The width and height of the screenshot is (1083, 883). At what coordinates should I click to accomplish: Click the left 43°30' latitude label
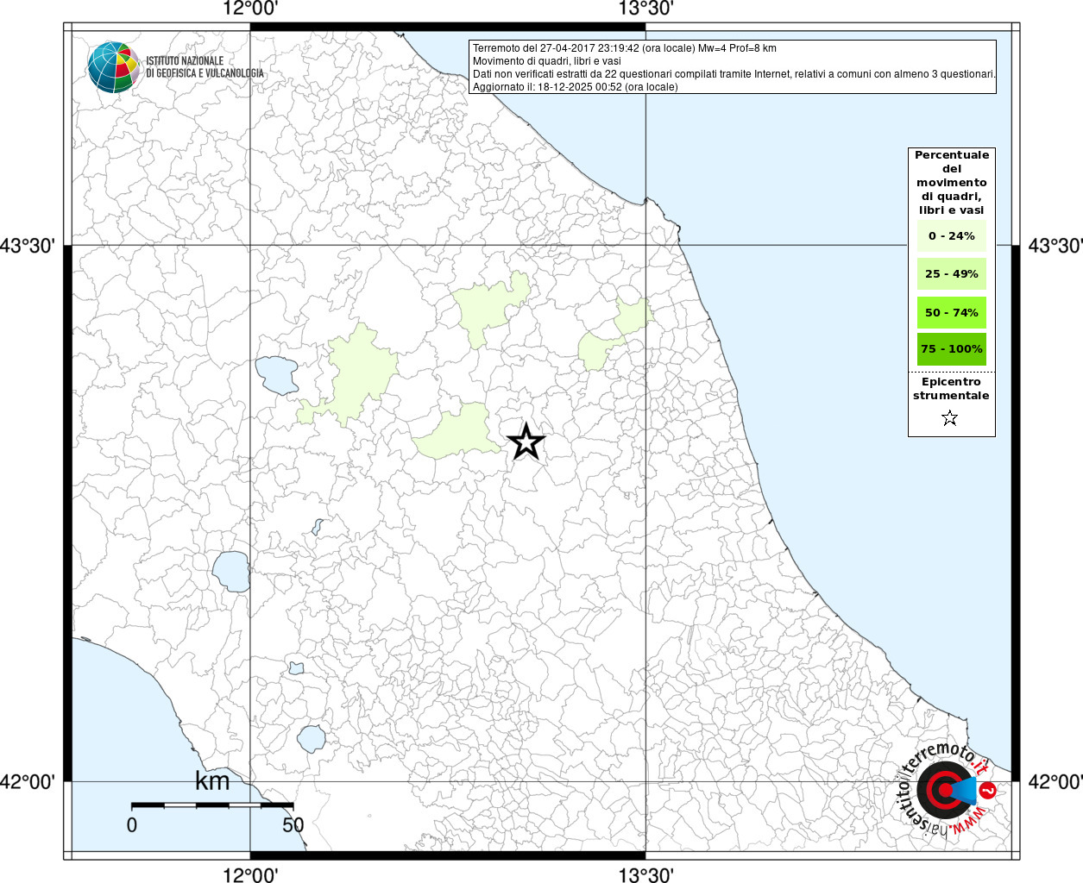pos(28,246)
